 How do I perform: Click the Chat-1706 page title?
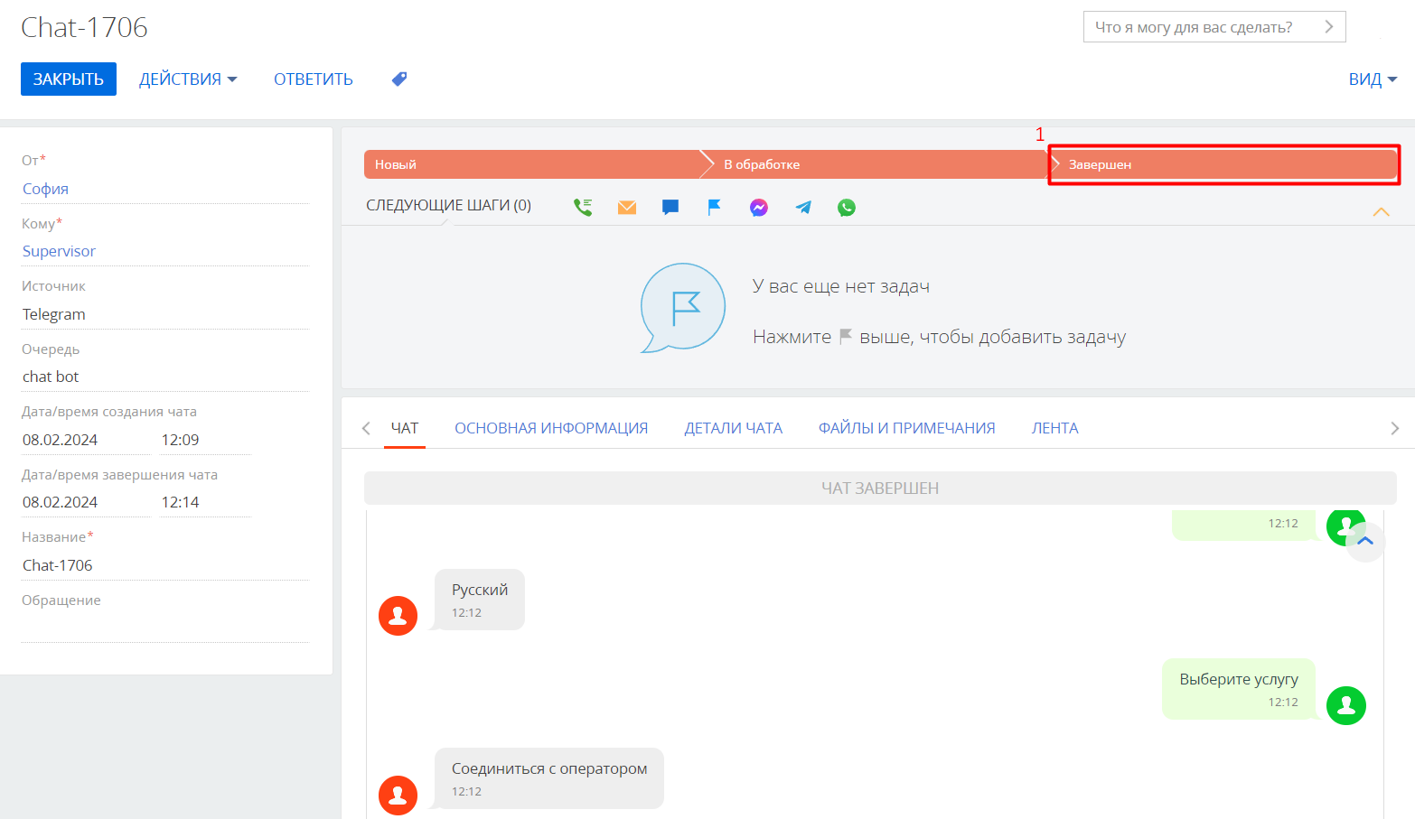[x=84, y=27]
